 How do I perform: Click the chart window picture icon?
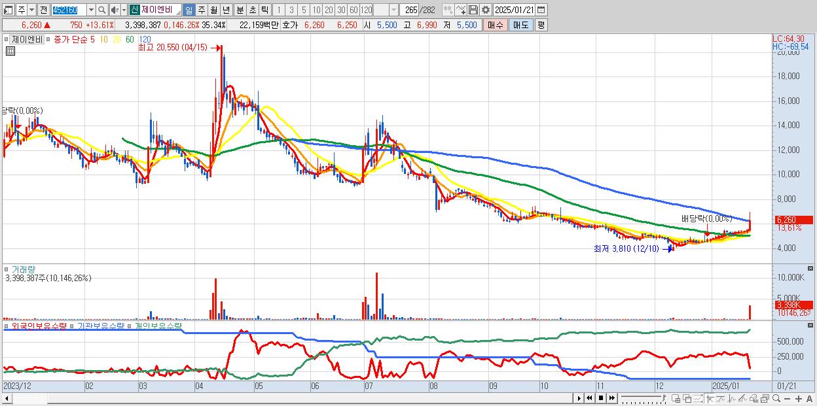tap(765, 399)
